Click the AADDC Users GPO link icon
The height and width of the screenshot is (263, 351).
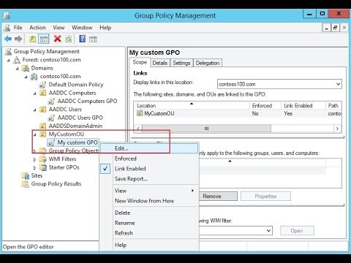[x=51, y=118]
